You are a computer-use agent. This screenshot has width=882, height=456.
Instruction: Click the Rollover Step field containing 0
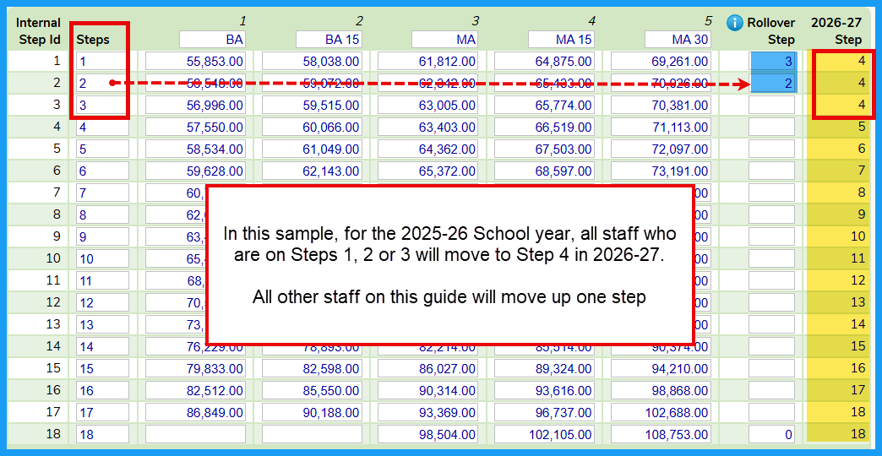772,434
